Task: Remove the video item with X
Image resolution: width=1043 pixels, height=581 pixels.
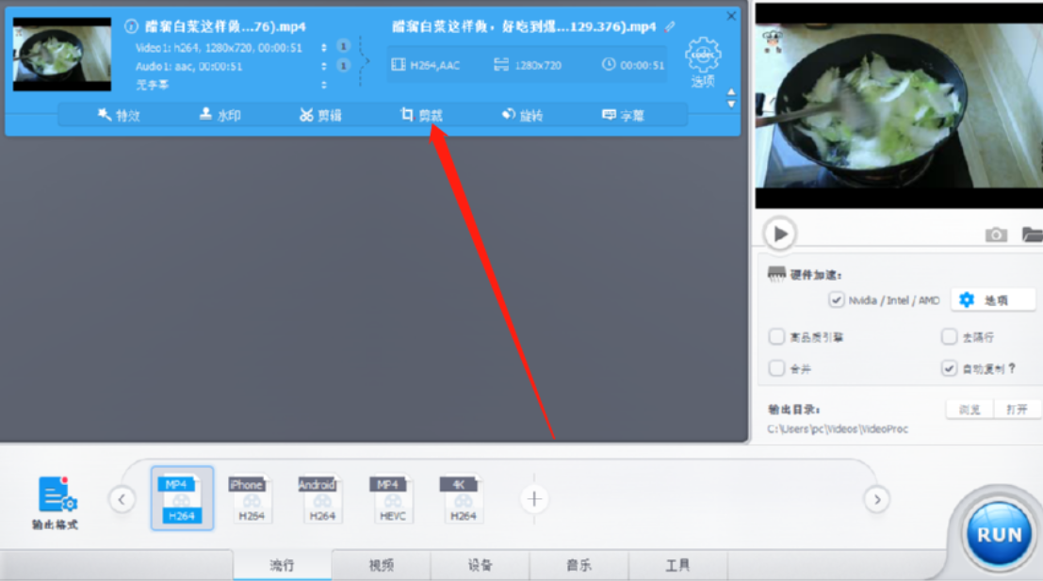Action: (731, 16)
